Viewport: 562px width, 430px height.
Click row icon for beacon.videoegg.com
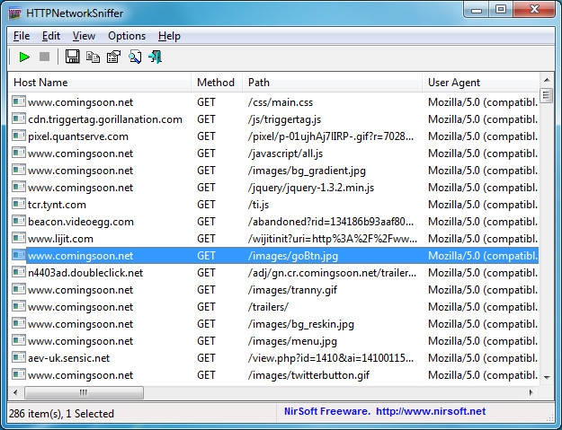click(19, 221)
